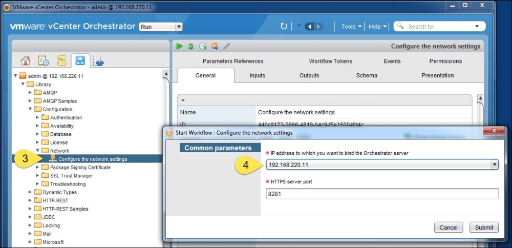Collapse the Network folder

pos(37,151)
